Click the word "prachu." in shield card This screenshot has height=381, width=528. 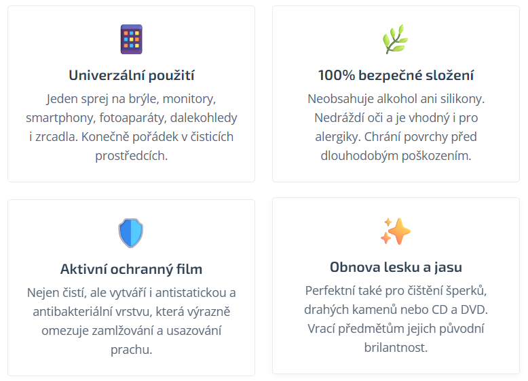click(x=132, y=350)
